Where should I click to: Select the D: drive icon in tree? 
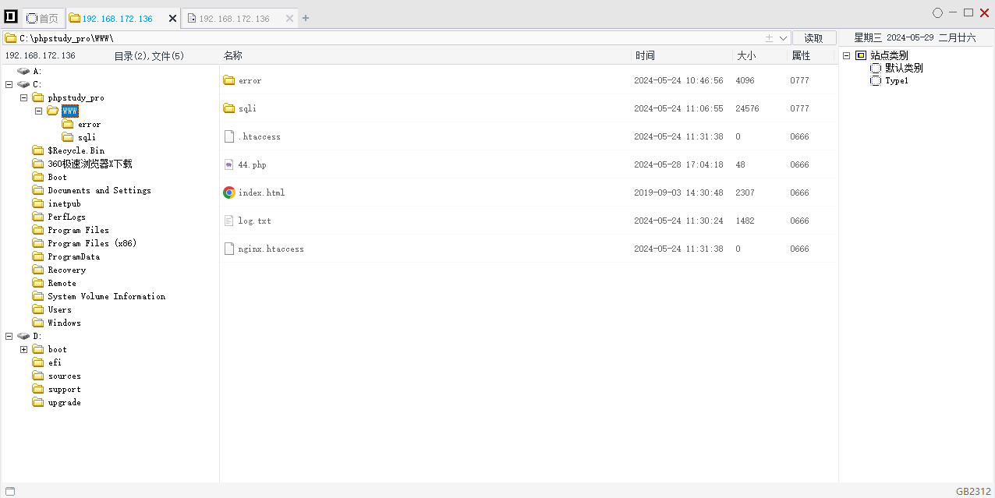pos(23,336)
